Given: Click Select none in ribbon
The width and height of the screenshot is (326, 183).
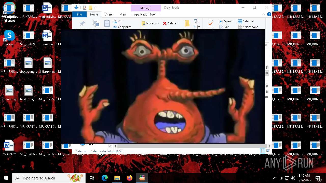Looking at the screenshot, I should 248,27.
